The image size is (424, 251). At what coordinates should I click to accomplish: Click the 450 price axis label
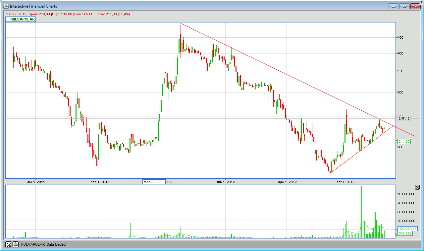(x=400, y=38)
